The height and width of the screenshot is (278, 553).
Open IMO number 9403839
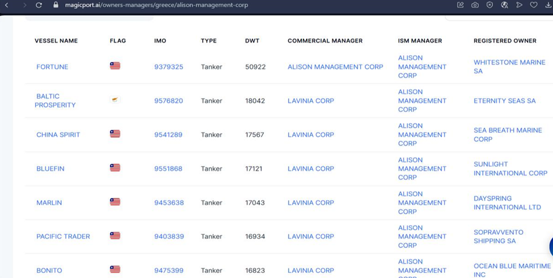click(x=169, y=237)
